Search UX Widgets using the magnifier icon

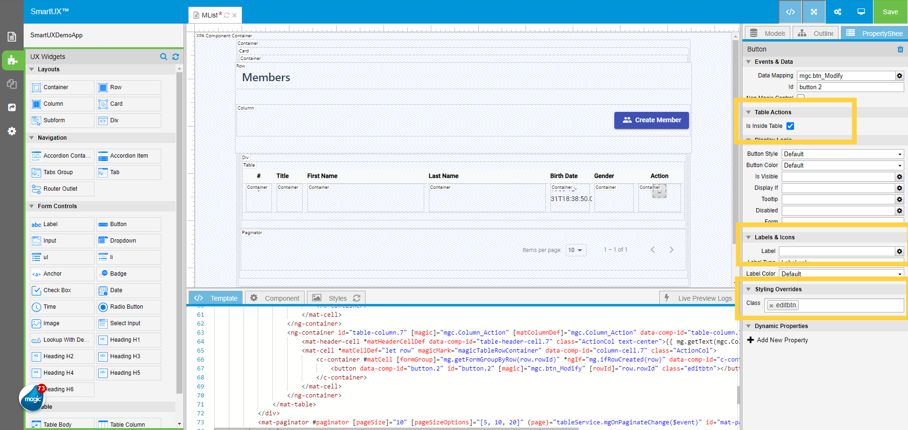164,57
